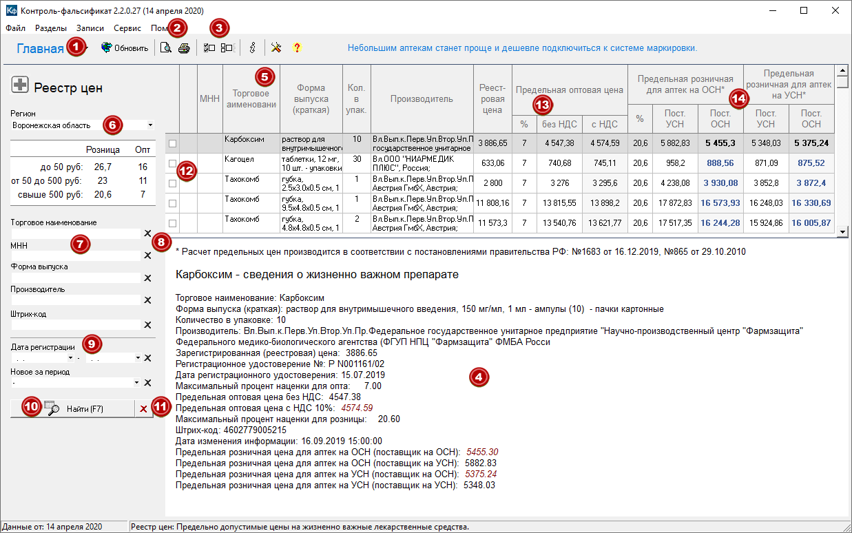Screen dimensions: 852x533
Task: Clear the Дата регистрации range with X
Action: 147,358
